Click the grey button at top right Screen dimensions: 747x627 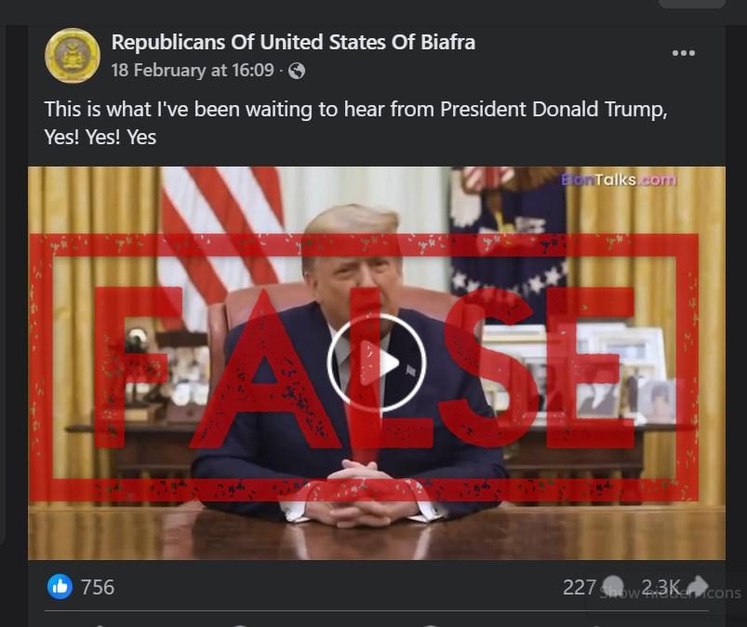pos(693,4)
